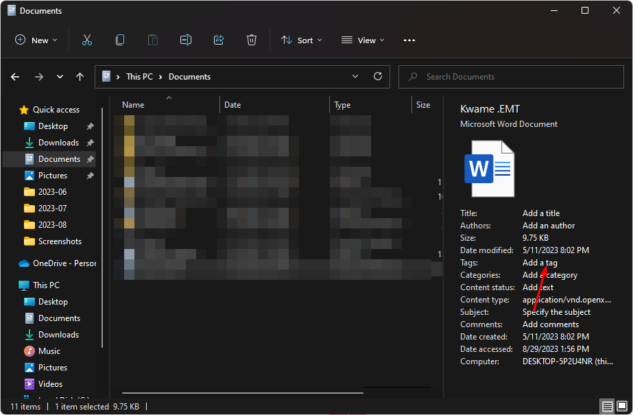Click the Share icon in toolbar

(219, 40)
